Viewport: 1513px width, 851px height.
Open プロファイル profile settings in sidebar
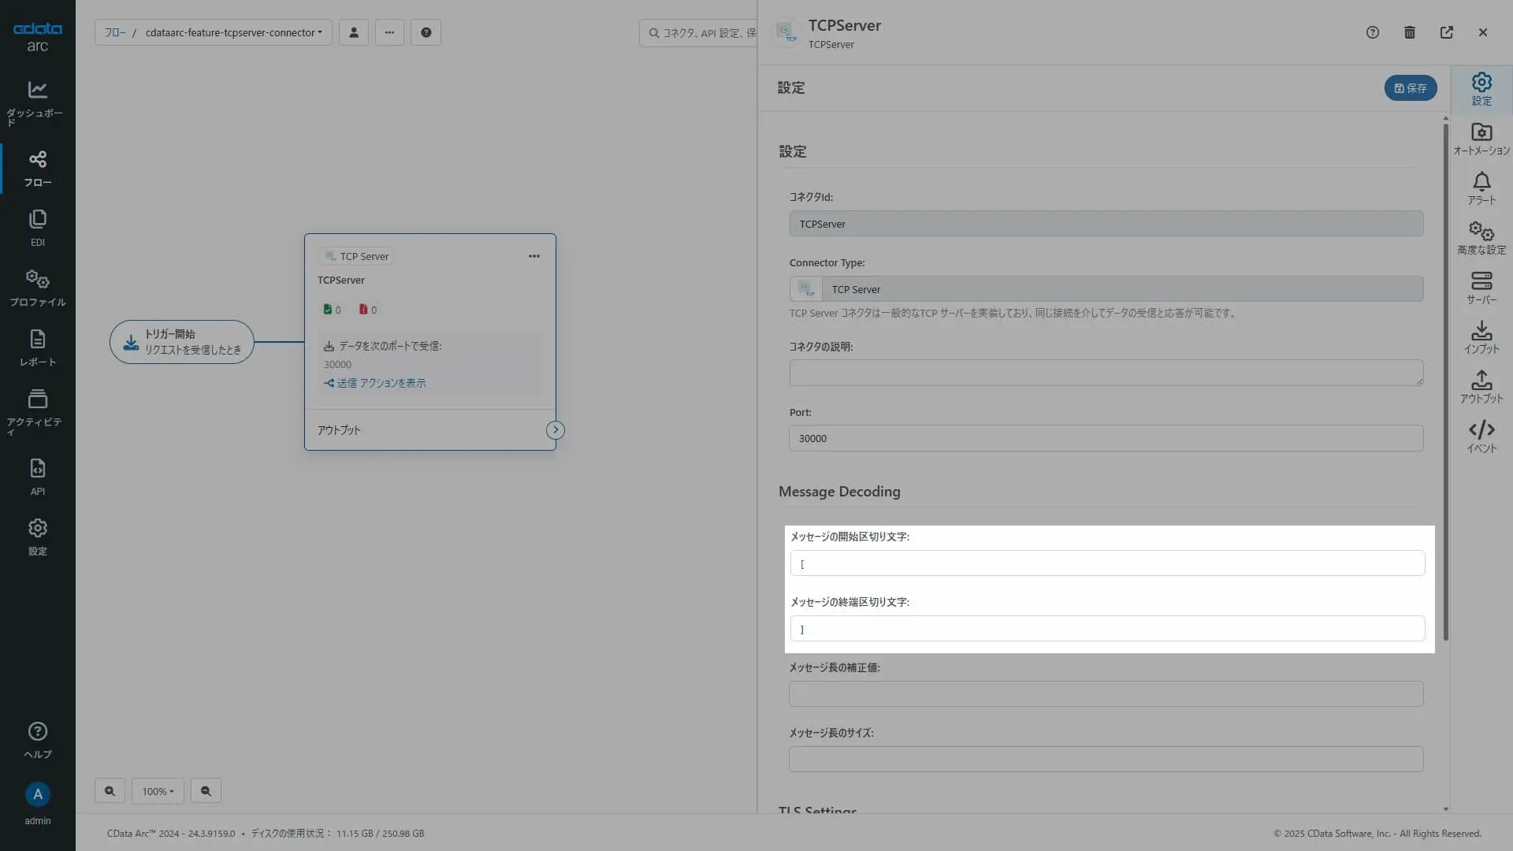pos(37,288)
